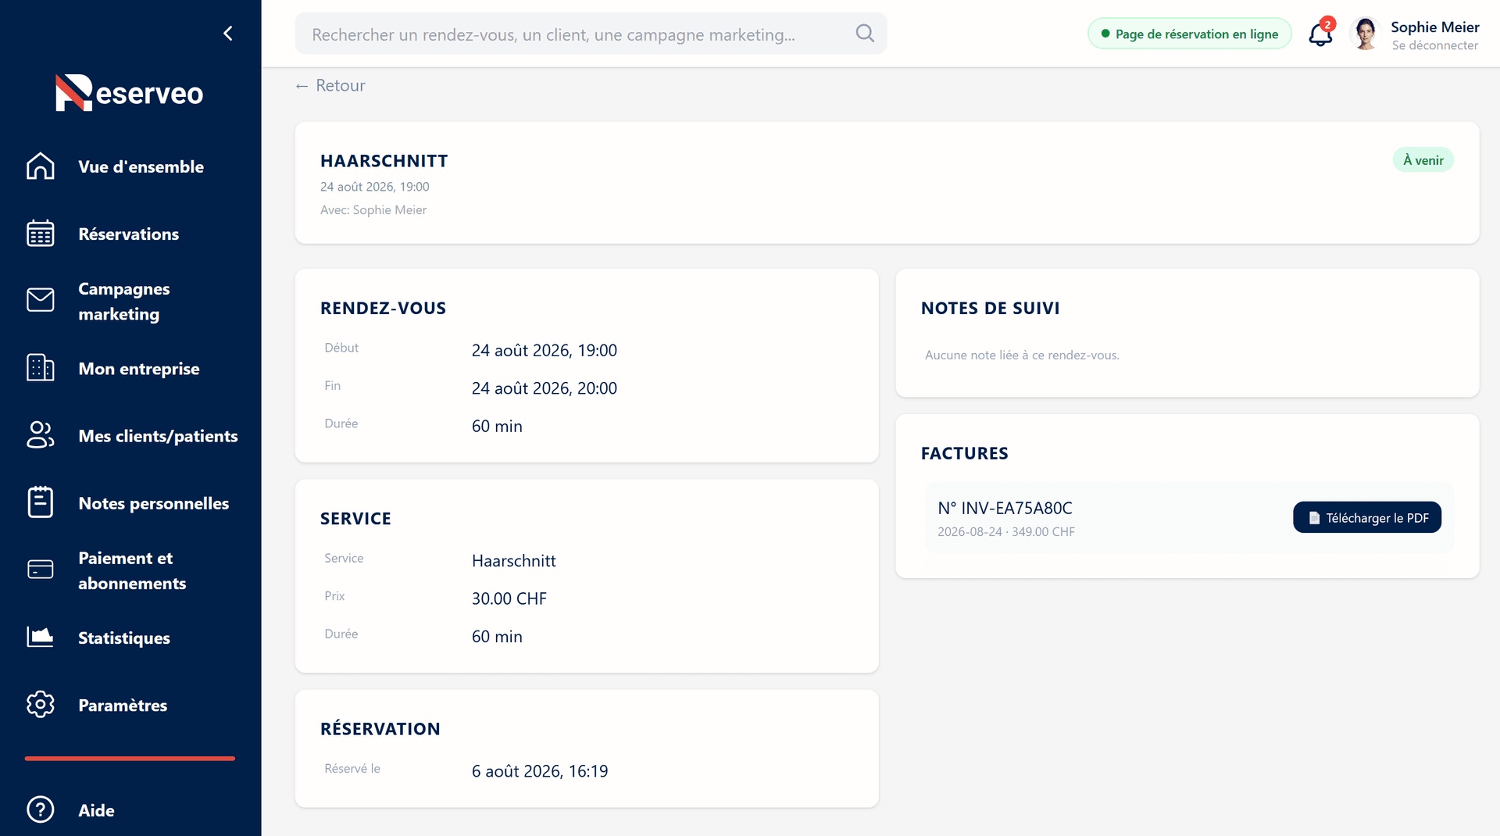Click the 'Aucune note liée à ce rendez-vous' text
This screenshot has width=1500, height=836.
[1022, 355]
